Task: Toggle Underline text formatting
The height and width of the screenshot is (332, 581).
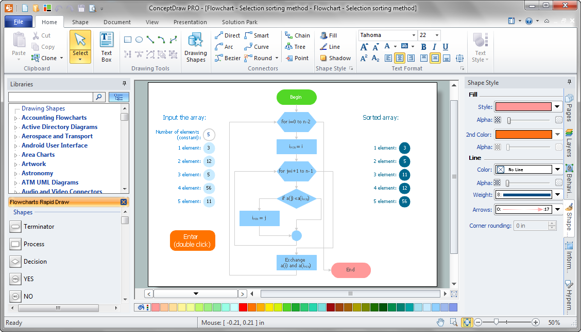Action: click(446, 47)
